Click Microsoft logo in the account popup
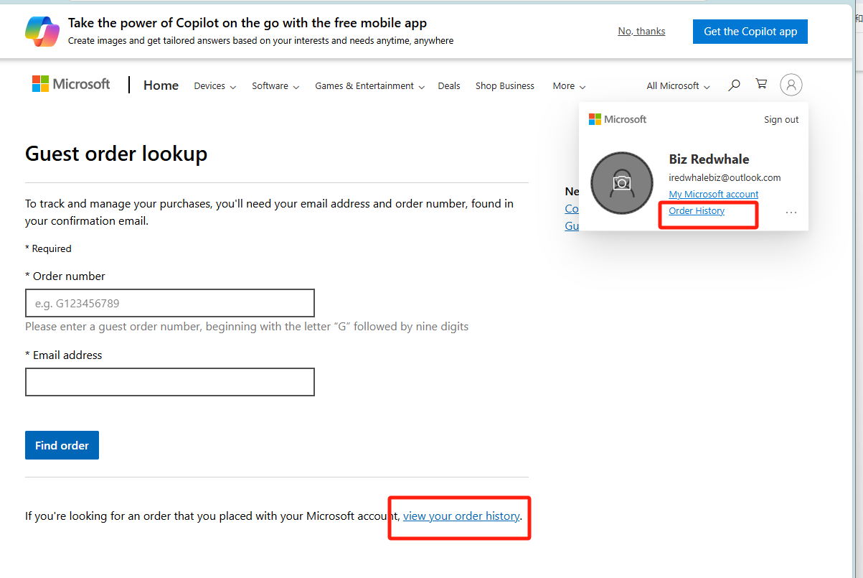The width and height of the screenshot is (863, 578). [x=618, y=119]
